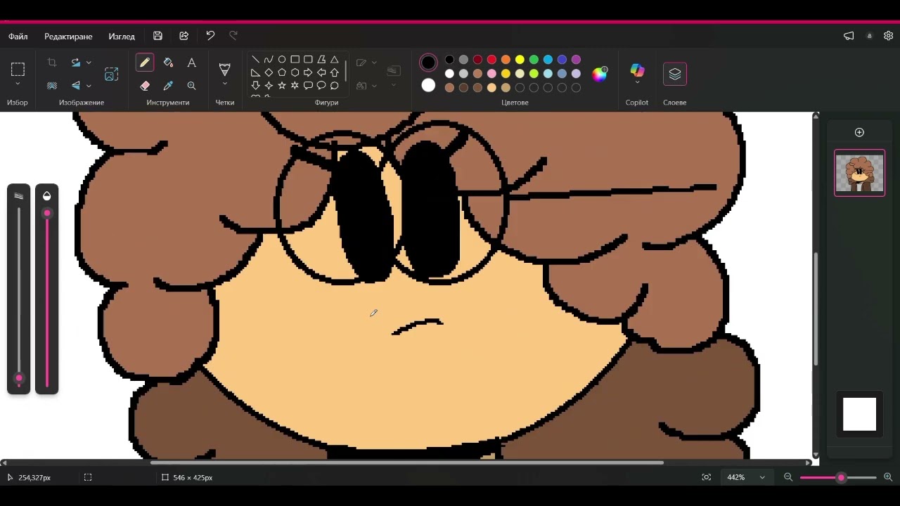Select the Eraser tool
The width and height of the screenshot is (900, 506).
[145, 86]
